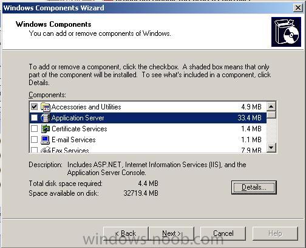Open the Details button
The height and width of the screenshot is (248, 306).
(254, 187)
